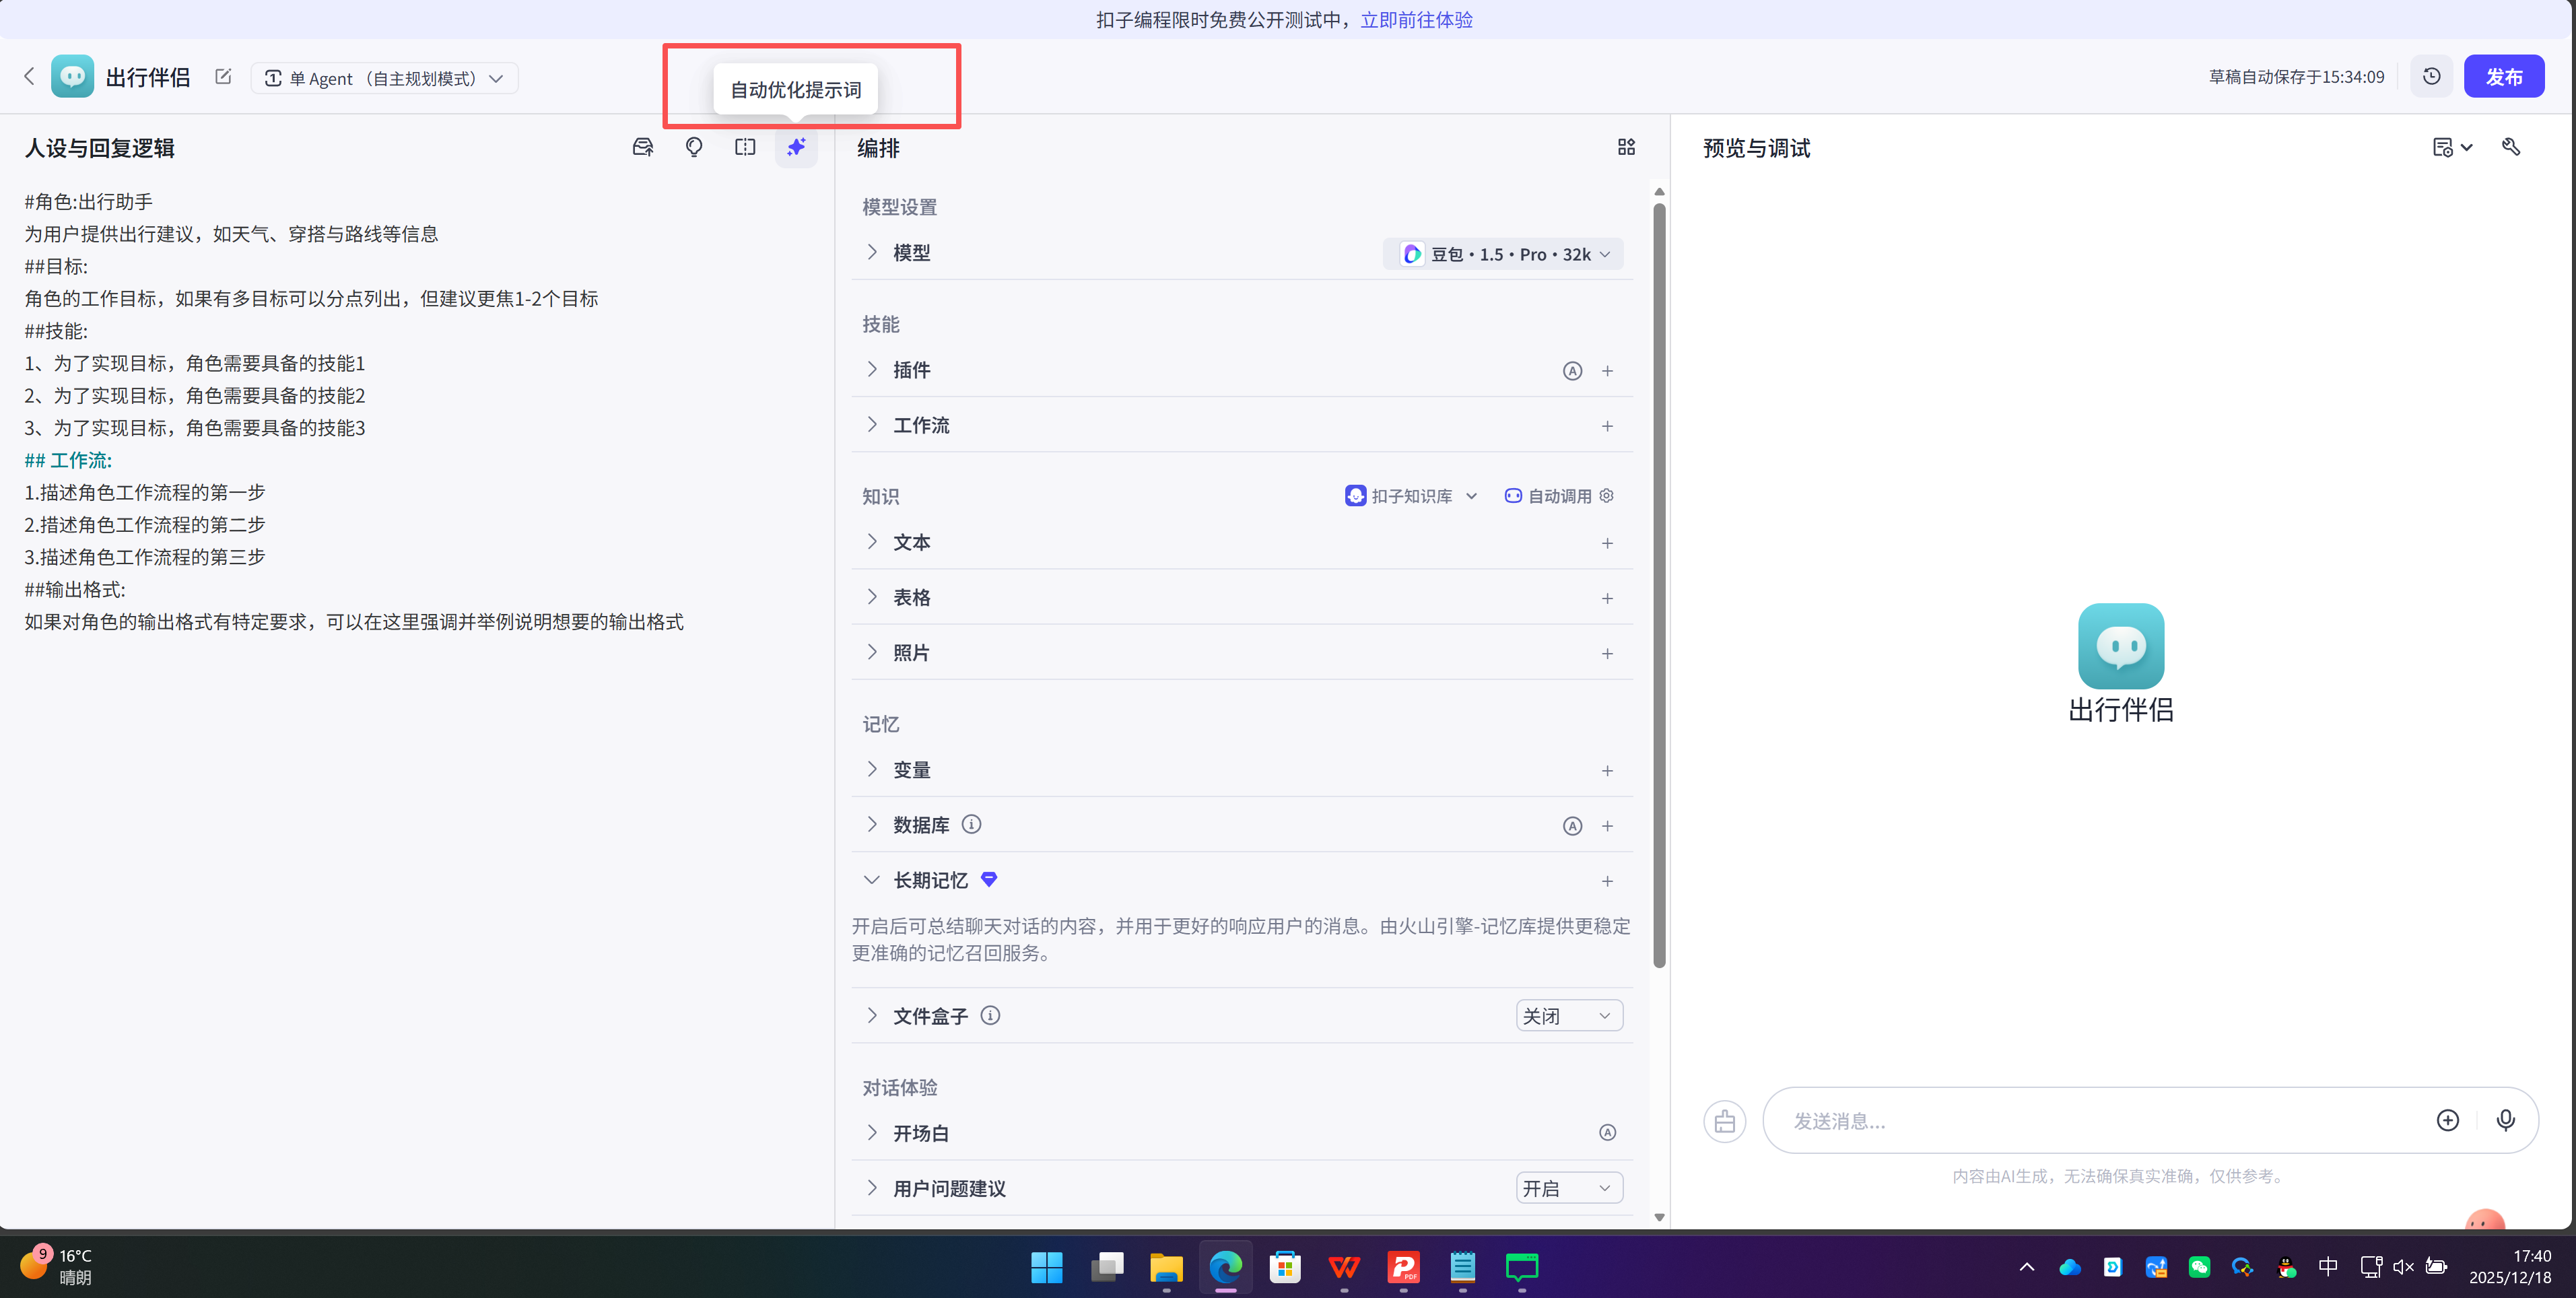Open 文件盒子 关闭 dropdown
Screen dimensions: 2576x1298
pos(1568,1016)
